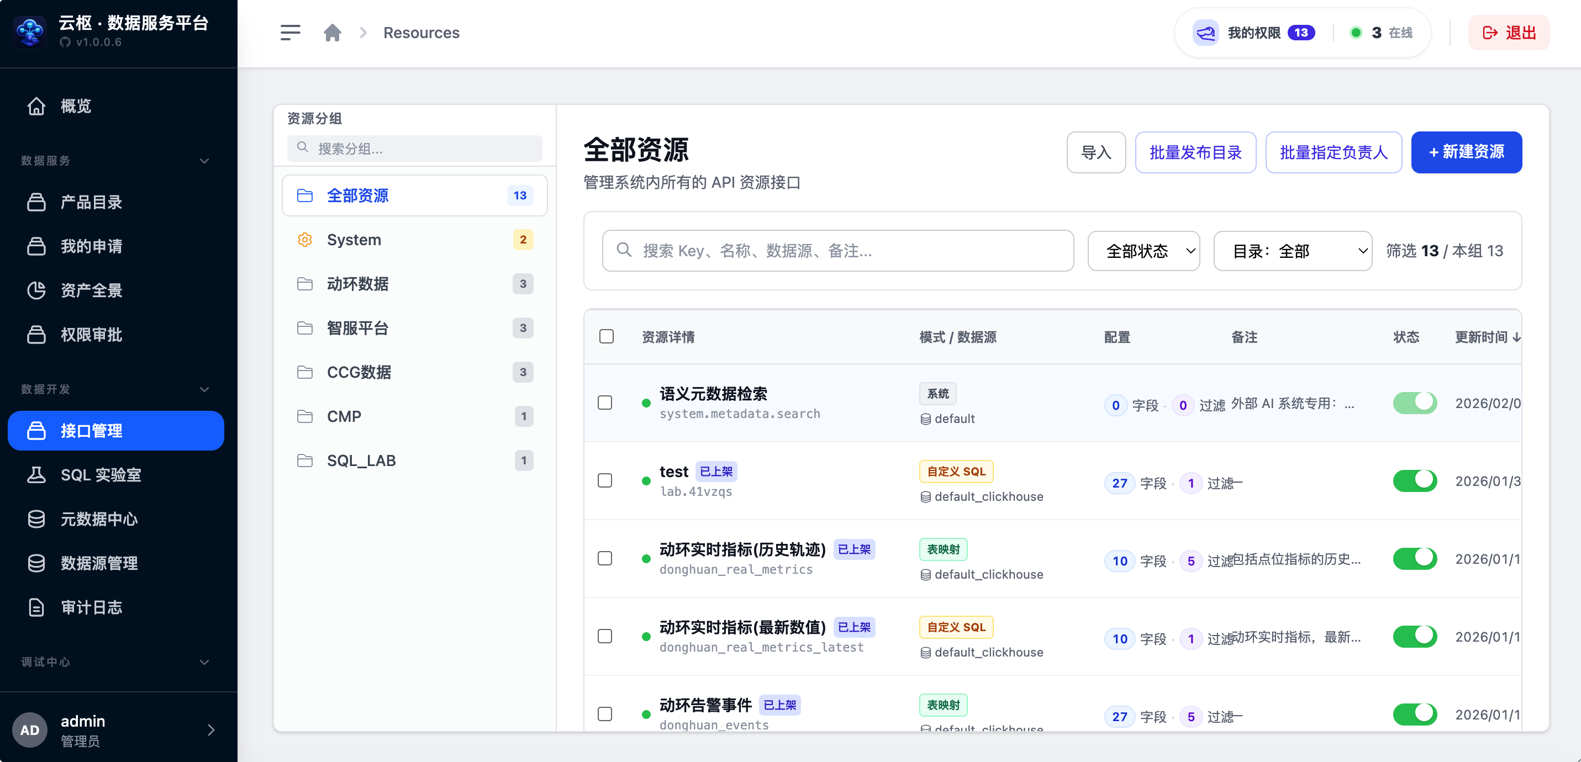Screen dimensions: 1581x762
Task: Click the 批量指定负责人 button
Action: click(1334, 153)
